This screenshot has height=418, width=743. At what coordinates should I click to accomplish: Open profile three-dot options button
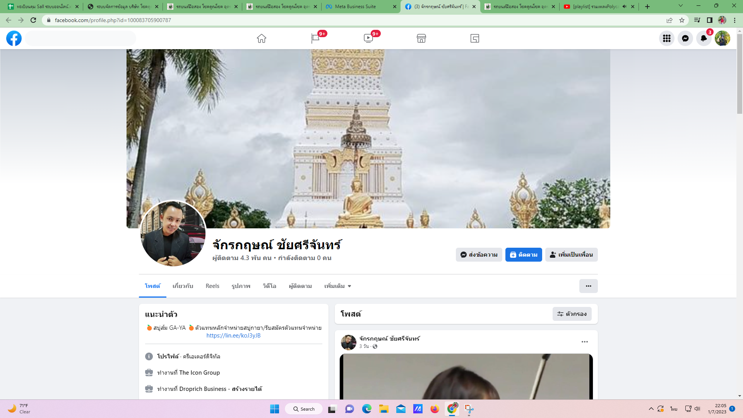tap(588, 286)
